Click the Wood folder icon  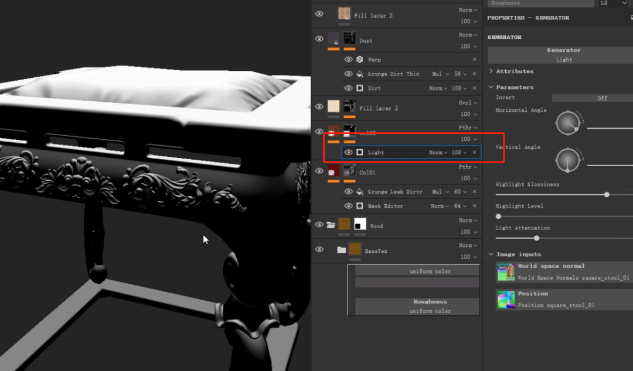pyautogui.click(x=331, y=225)
